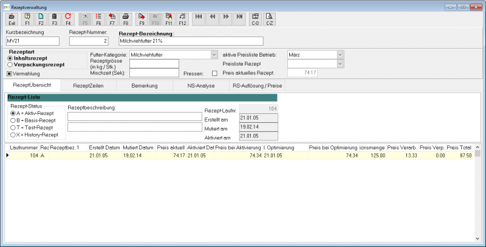This screenshot has height=247, width=486.
Task: Expand the Futter-Kategorie dropdown
Action: click(214, 55)
